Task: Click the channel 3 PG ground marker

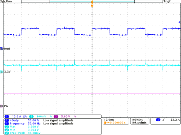Action: 2,106
